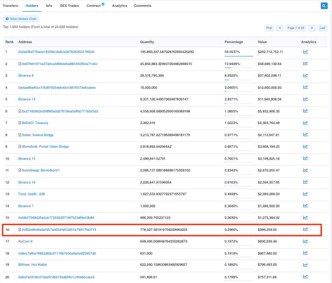Click 59.5537% percentage progress bar
This screenshot has width=332, height=283.
coord(239,56)
